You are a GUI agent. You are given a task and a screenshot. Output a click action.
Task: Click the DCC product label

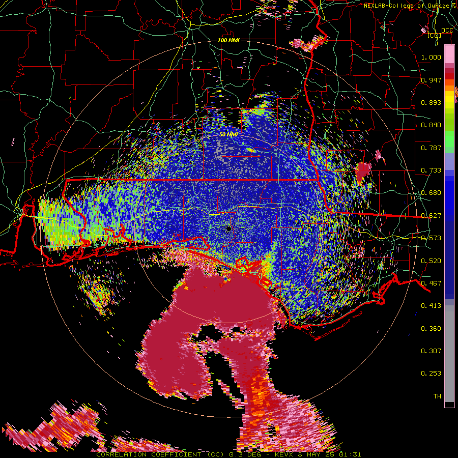447,31
